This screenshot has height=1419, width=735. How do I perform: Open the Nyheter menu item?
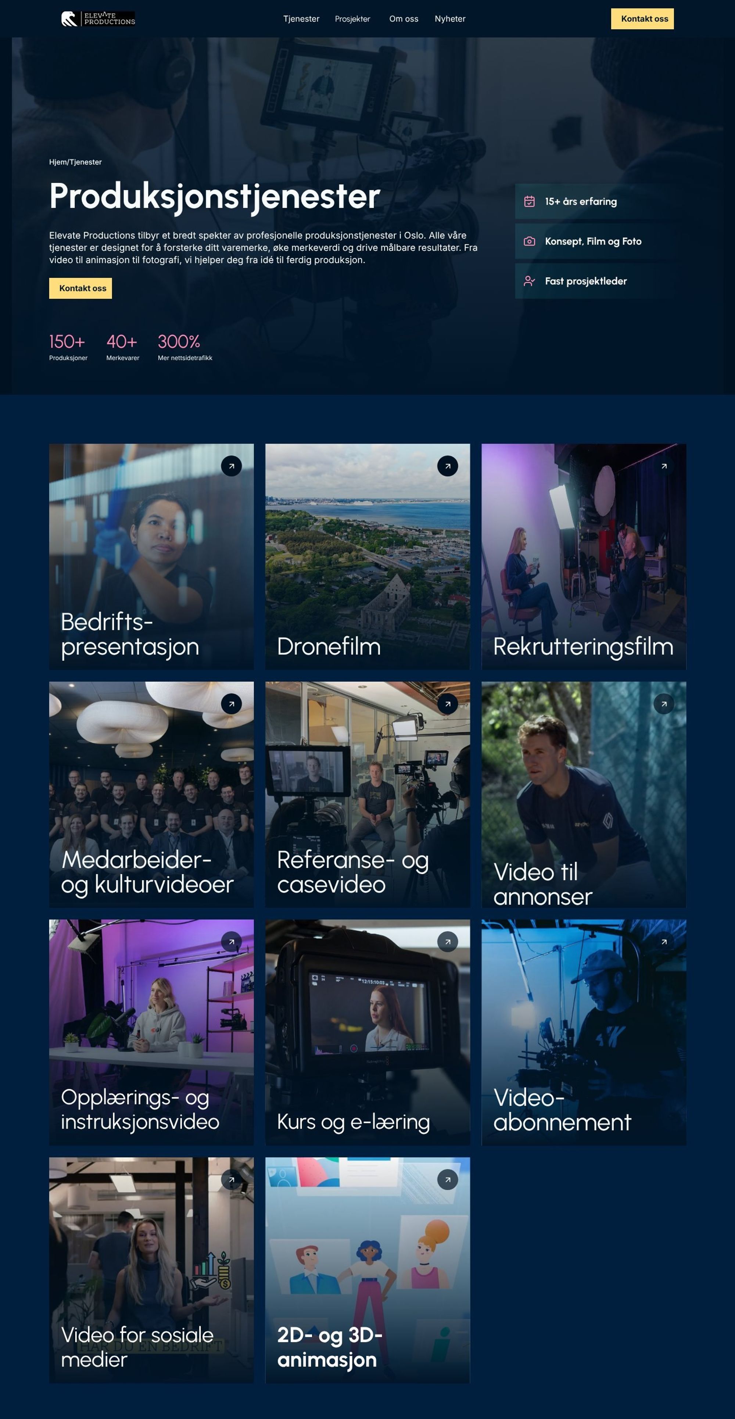coord(450,19)
